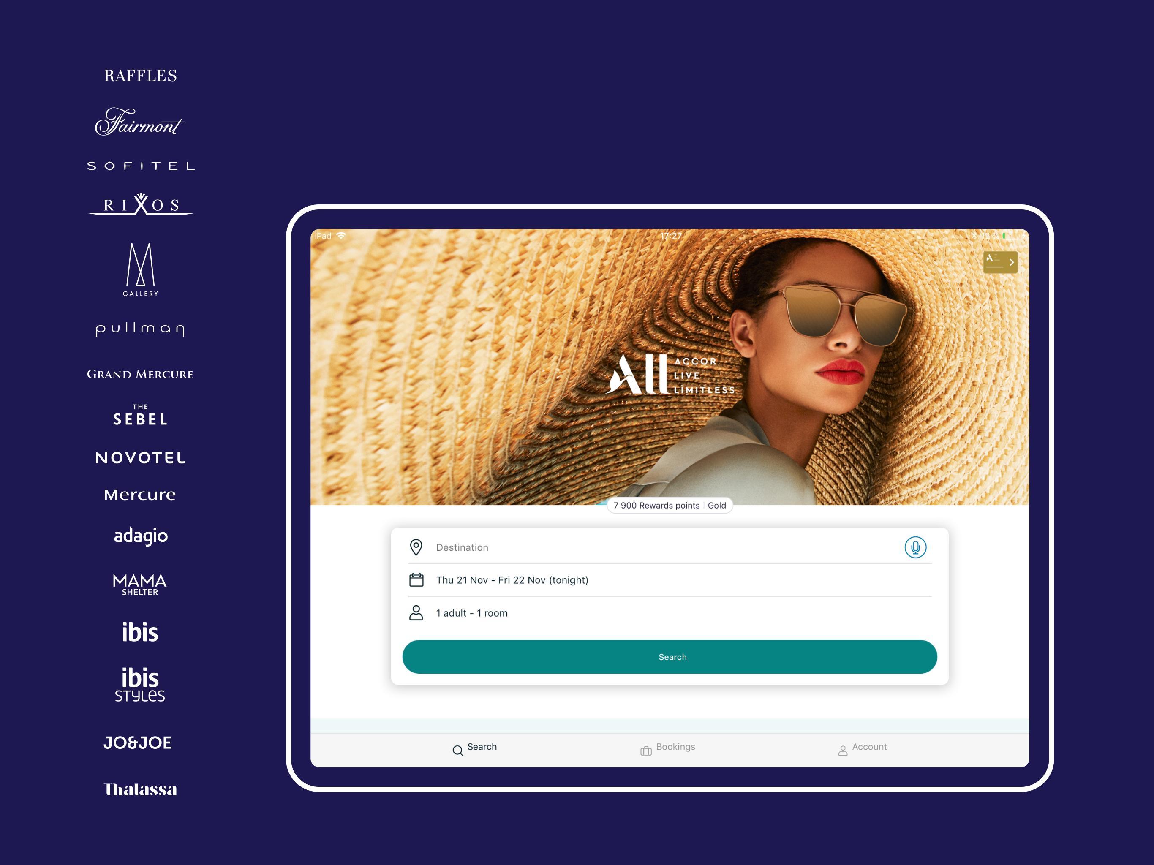
Task: Switch to the Search tab
Action: click(474, 749)
